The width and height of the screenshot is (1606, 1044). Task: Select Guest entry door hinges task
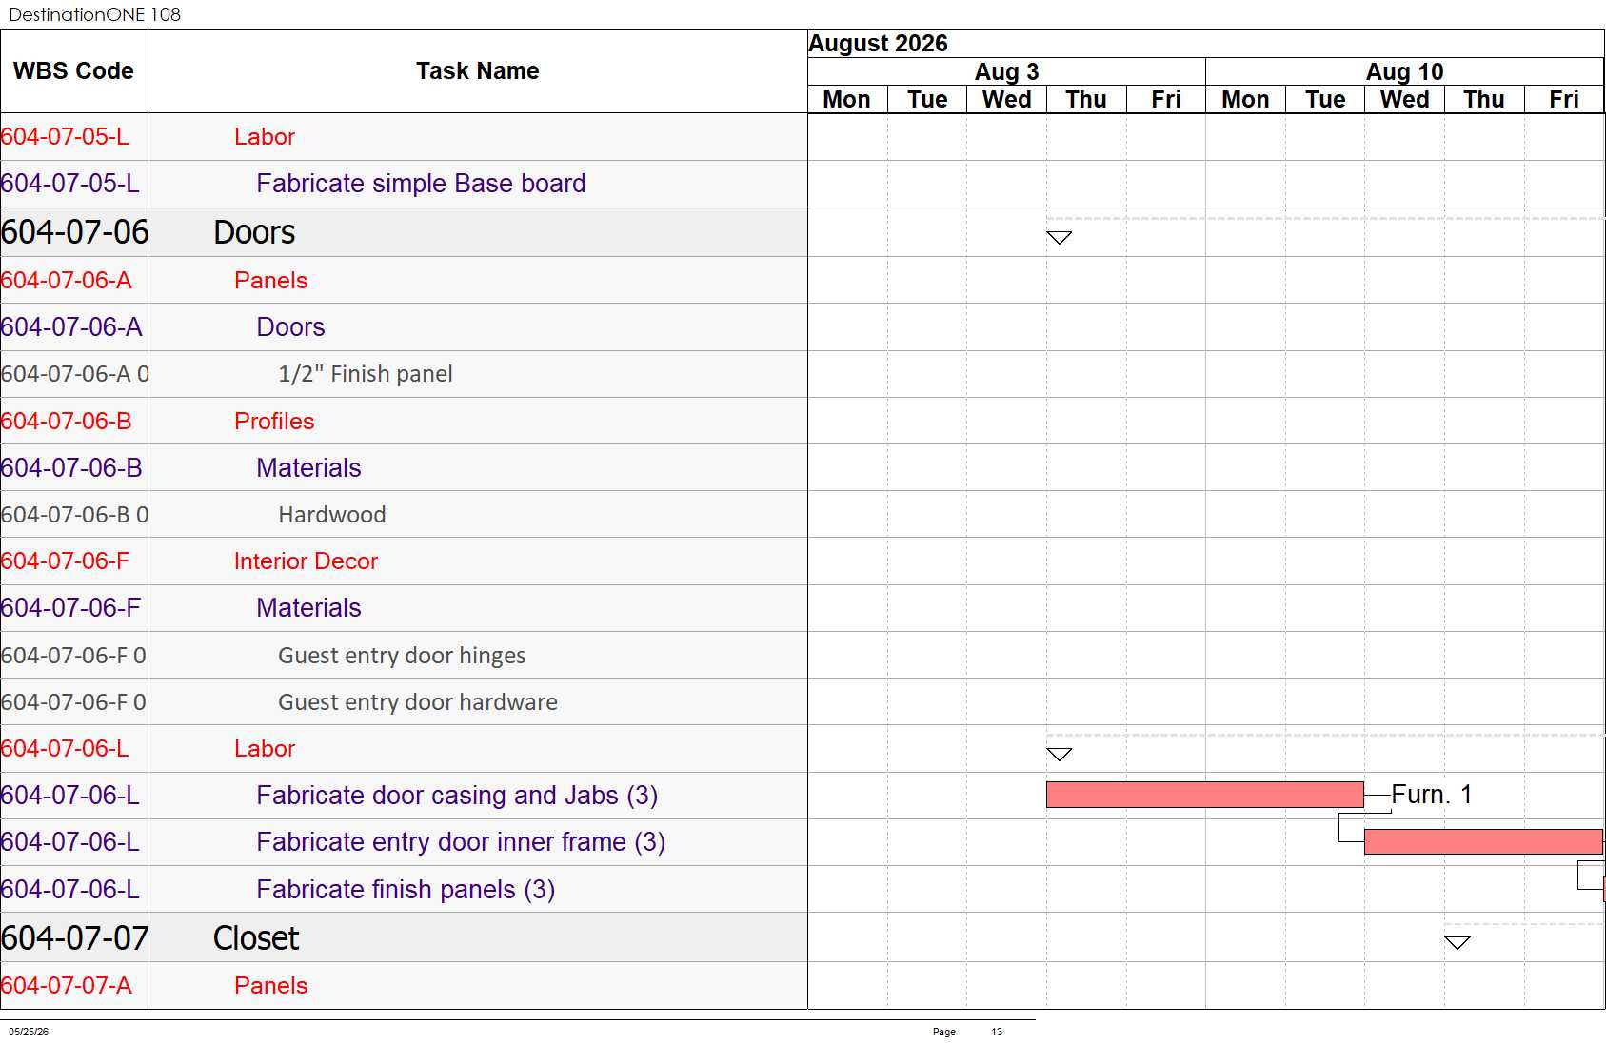coord(404,655)
